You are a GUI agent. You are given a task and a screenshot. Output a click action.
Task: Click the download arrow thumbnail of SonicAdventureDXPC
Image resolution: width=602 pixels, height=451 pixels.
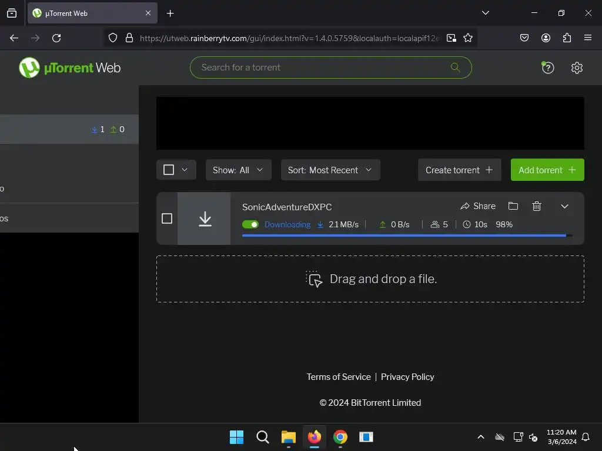tap(205, 218)
